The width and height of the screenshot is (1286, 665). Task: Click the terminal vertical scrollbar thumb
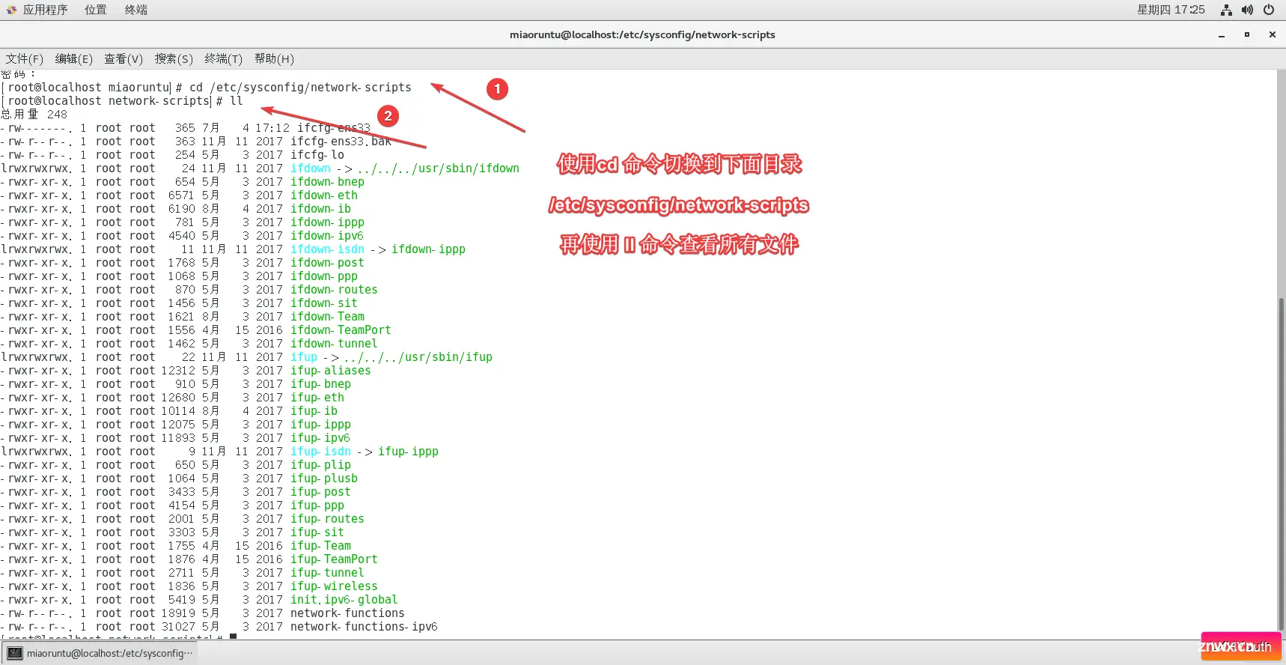(1281, 463)
